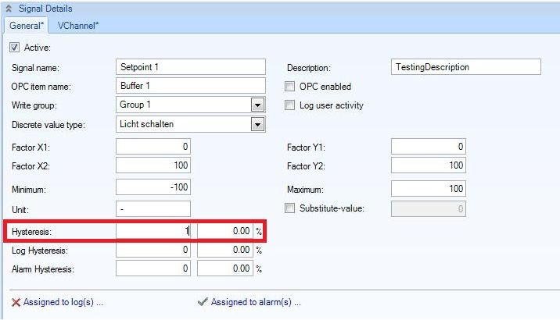Switch to the VChannel tab
The width and height of the screenshot is (560, 320).
[x=78, y=25]
